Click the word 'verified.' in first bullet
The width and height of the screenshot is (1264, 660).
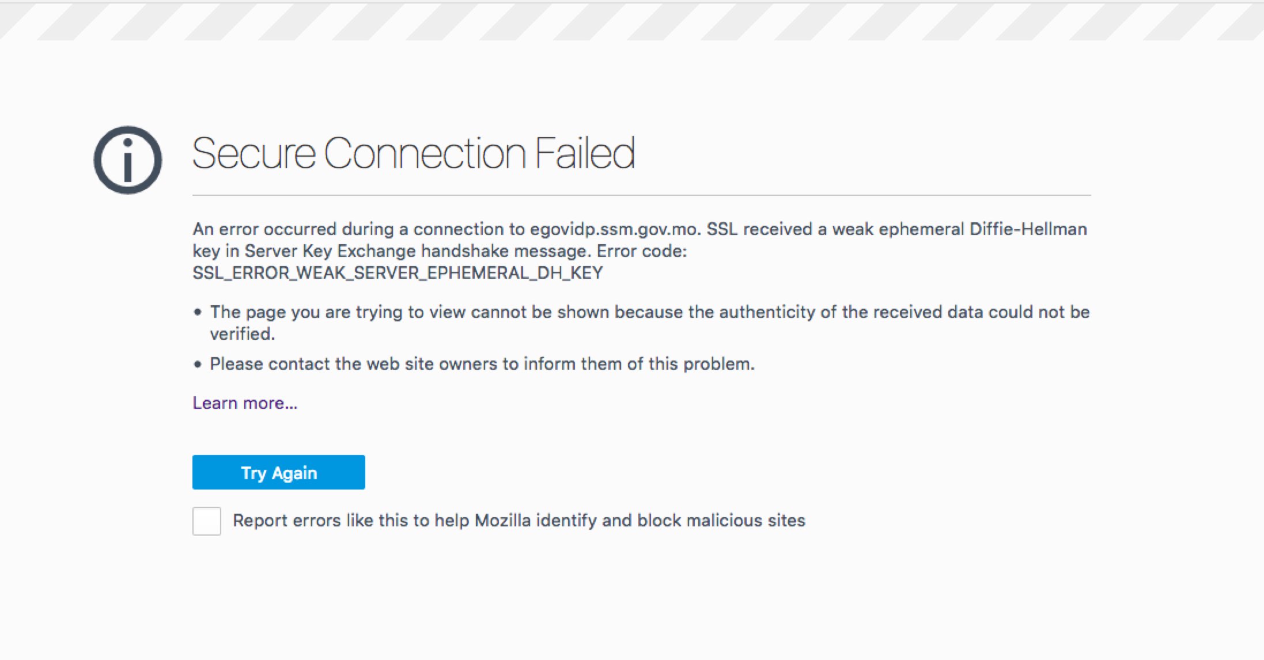click(x=243, y=334)
